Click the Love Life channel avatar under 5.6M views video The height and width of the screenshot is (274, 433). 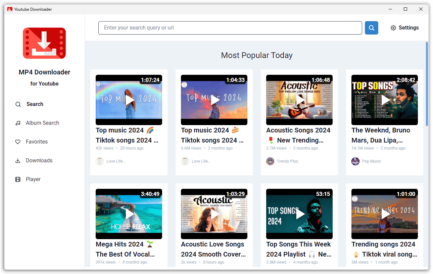pos(185,161)
